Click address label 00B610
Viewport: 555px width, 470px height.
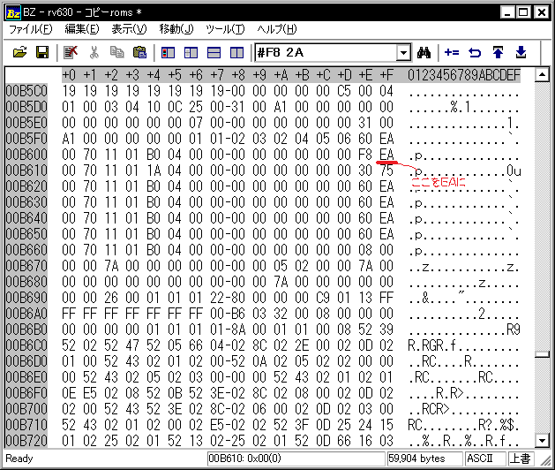pos(26,171)
